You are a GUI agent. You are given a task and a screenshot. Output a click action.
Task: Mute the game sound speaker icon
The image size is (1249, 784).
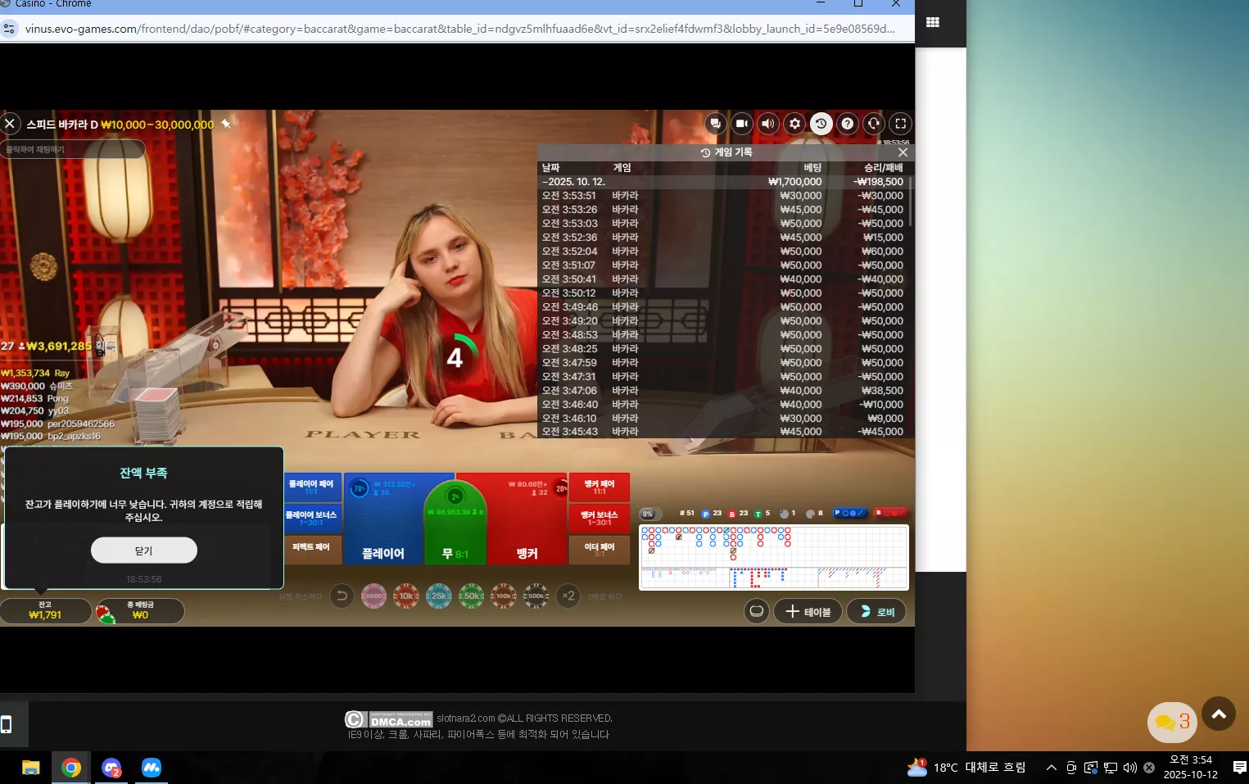tap(768, 124)
